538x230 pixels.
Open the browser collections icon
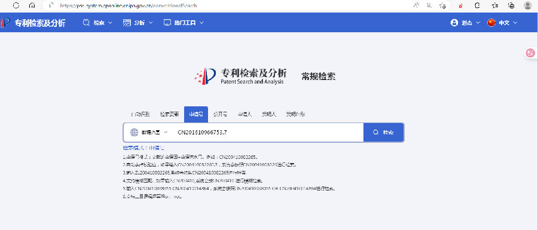[511, 5]
